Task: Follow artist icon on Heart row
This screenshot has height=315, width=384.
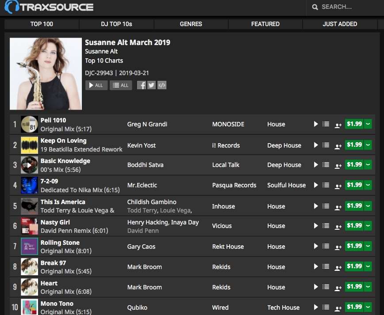Action: [338, 288]
